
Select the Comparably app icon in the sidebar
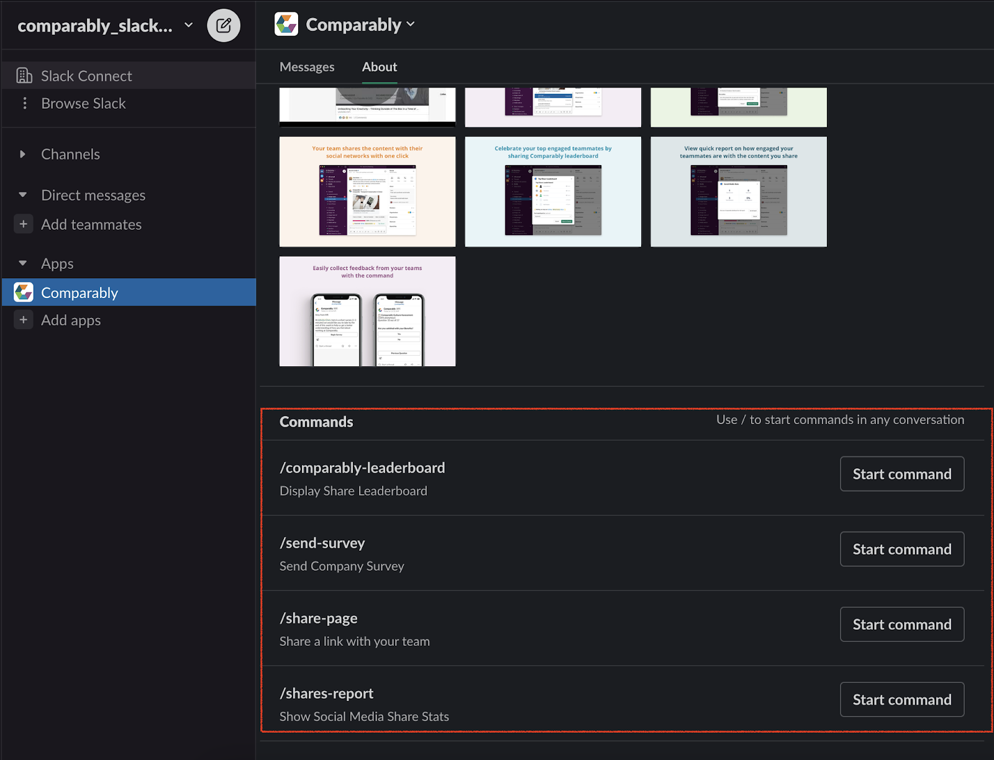[x=24, y=292]
